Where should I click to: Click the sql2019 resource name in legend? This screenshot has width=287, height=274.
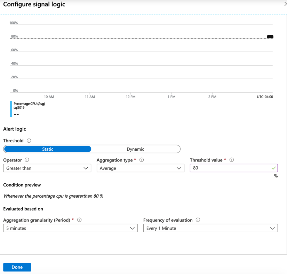[x=19, y=108]
